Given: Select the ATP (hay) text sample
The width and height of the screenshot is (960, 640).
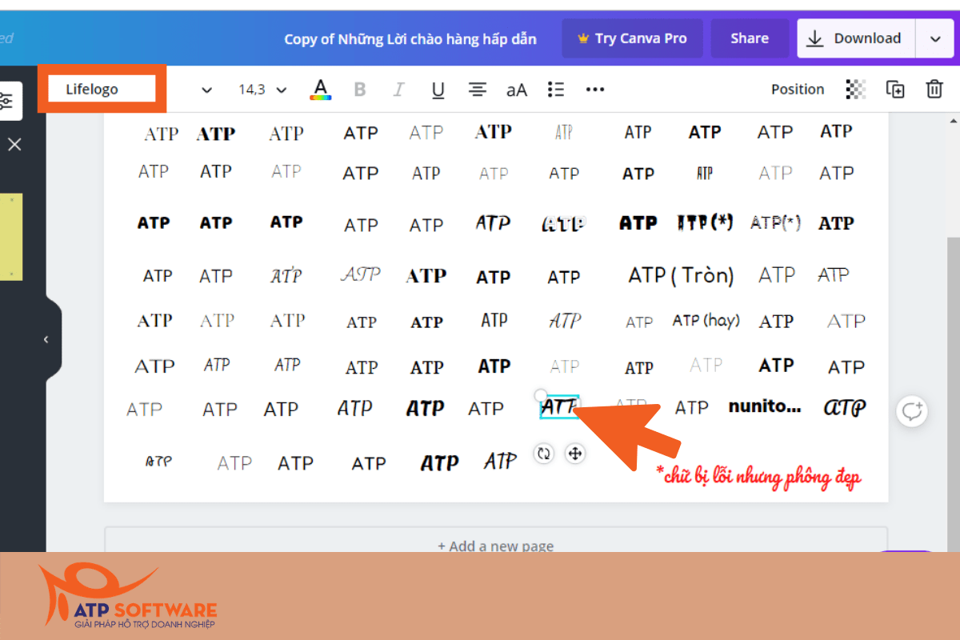Looking at the screenshot, I should 706,321.
